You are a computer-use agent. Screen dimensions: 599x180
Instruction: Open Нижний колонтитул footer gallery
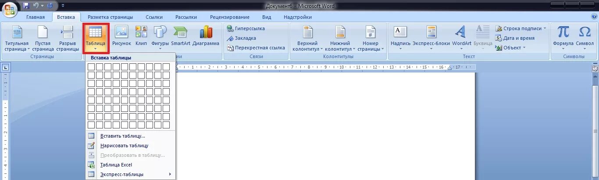pos(340,38)
